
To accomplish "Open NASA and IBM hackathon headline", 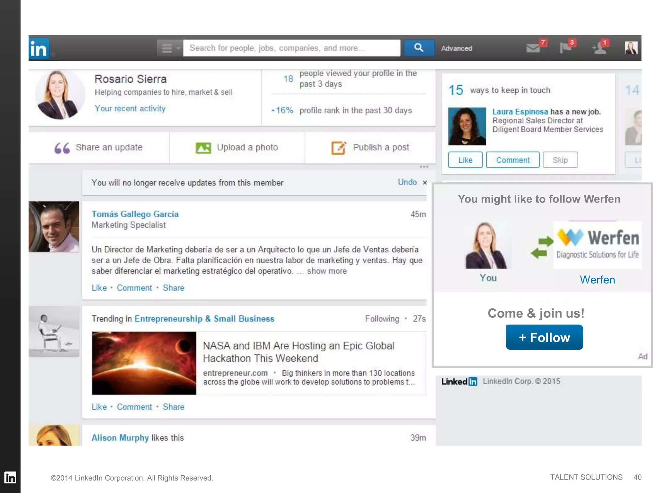I will (x=298, y=352).
